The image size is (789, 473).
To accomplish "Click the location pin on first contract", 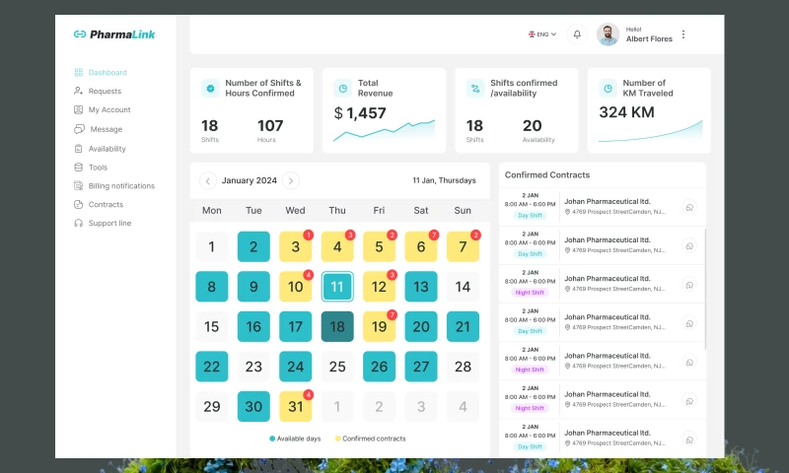I will [x=567, y=212].
